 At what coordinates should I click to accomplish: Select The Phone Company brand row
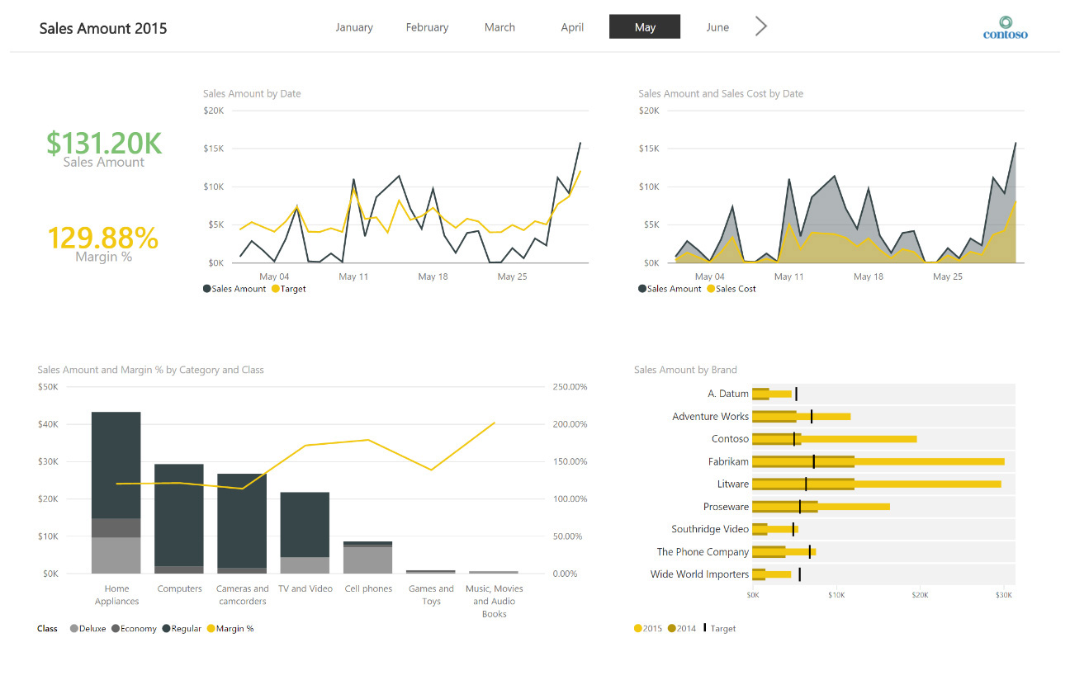(832, 551)
